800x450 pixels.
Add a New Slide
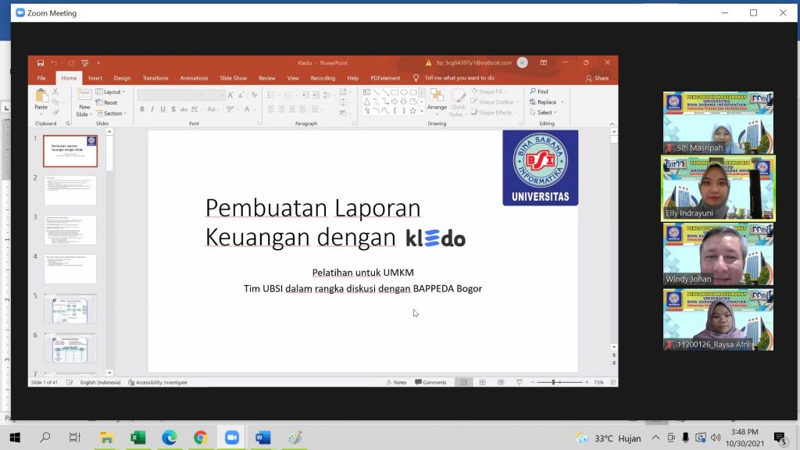tap(84, 102)
